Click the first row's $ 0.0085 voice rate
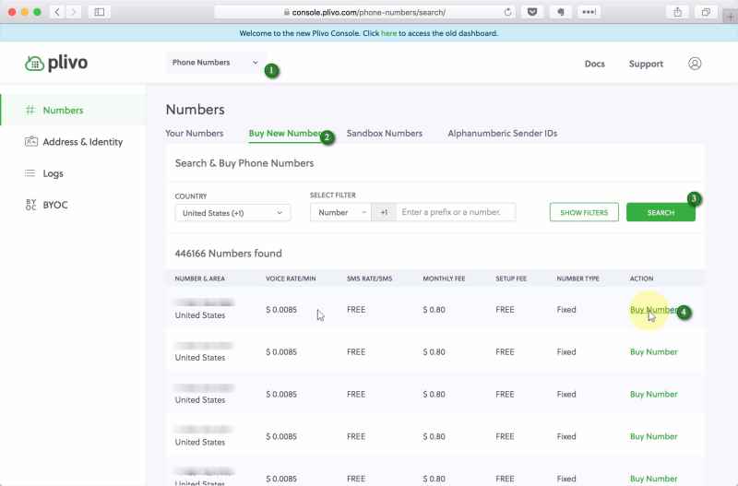This screenshot has height=486, width=738. [281, 310]
